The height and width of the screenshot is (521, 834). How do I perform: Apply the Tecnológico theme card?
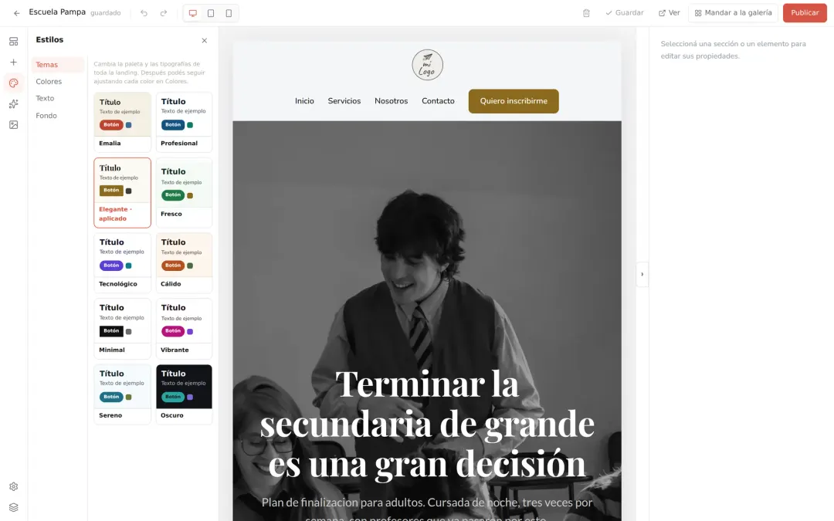click(x=122, y=262)
